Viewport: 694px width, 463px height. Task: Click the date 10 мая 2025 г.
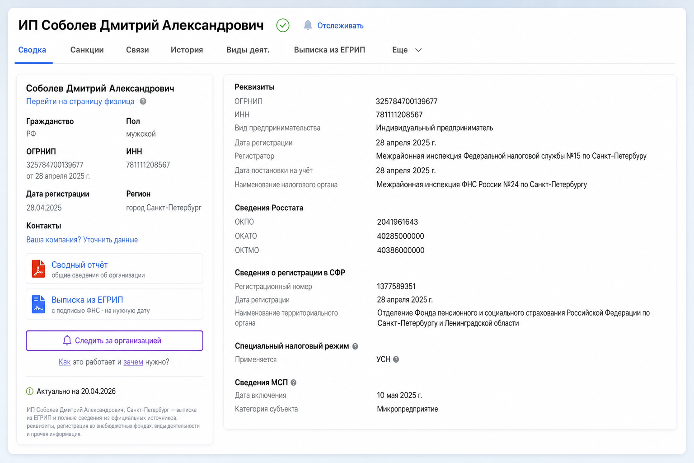pyautogui.click(x=399, y=395)
